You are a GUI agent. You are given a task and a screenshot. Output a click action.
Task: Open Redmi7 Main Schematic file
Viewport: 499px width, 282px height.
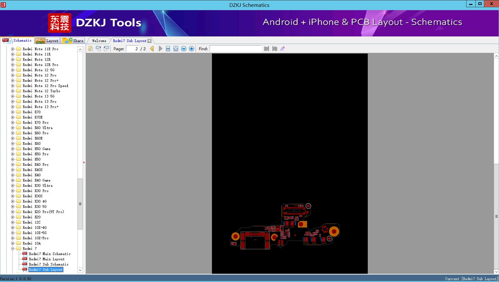pyautogui.click(x=50, y=254)
